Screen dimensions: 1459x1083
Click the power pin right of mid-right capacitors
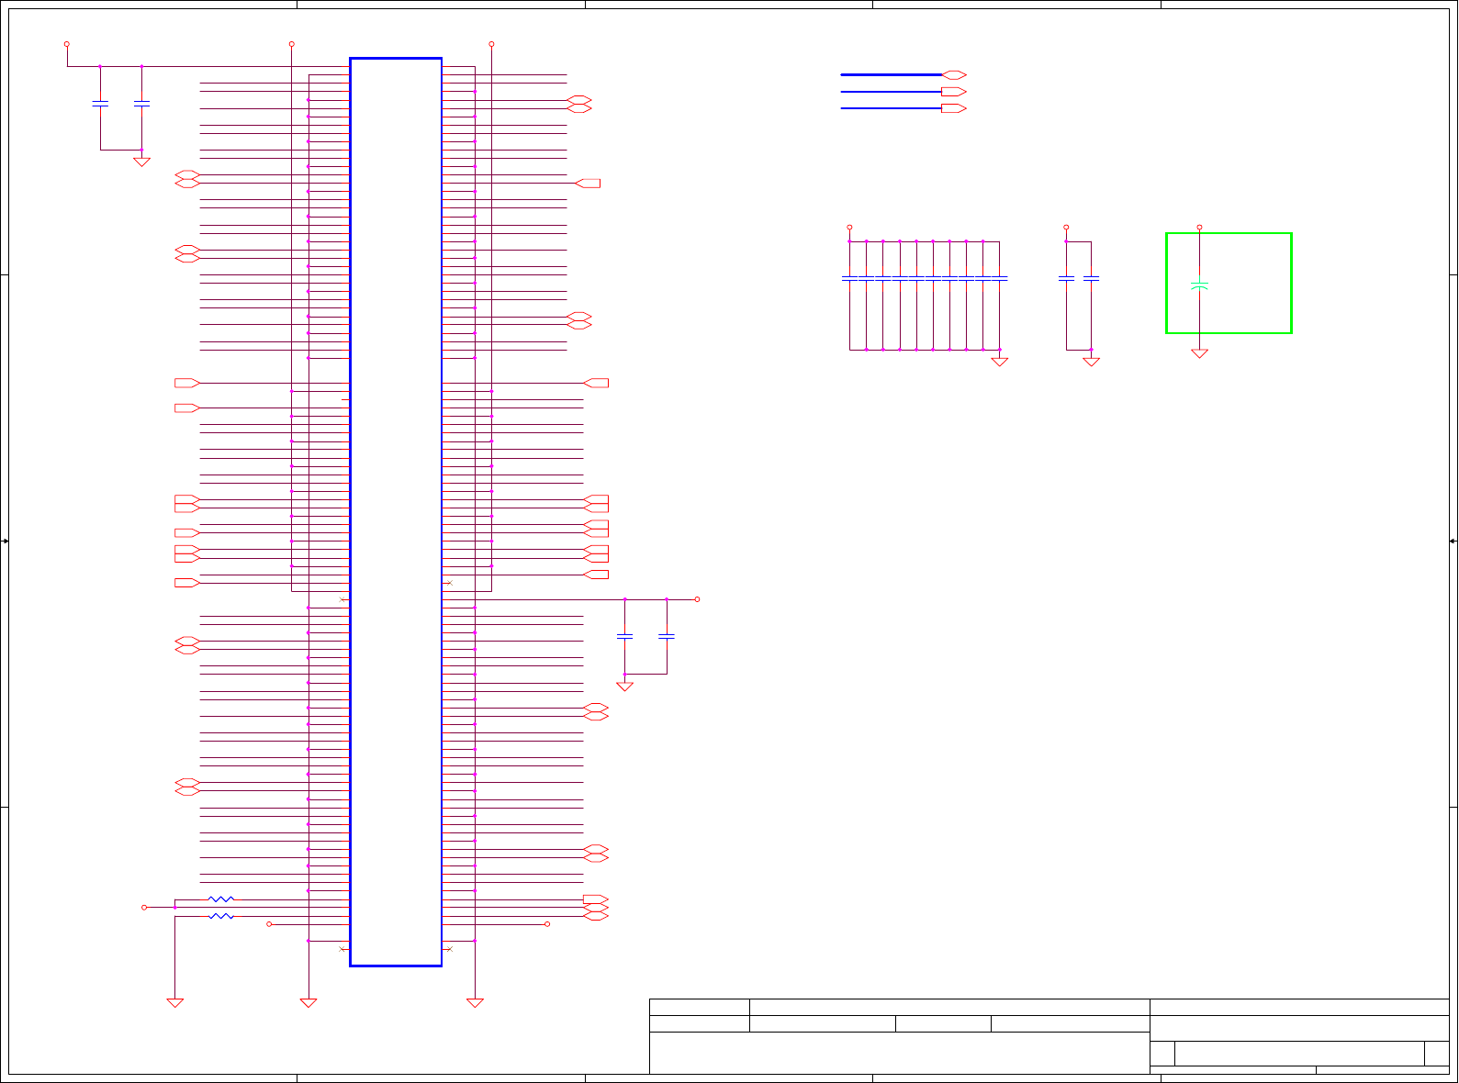[697, 599]
